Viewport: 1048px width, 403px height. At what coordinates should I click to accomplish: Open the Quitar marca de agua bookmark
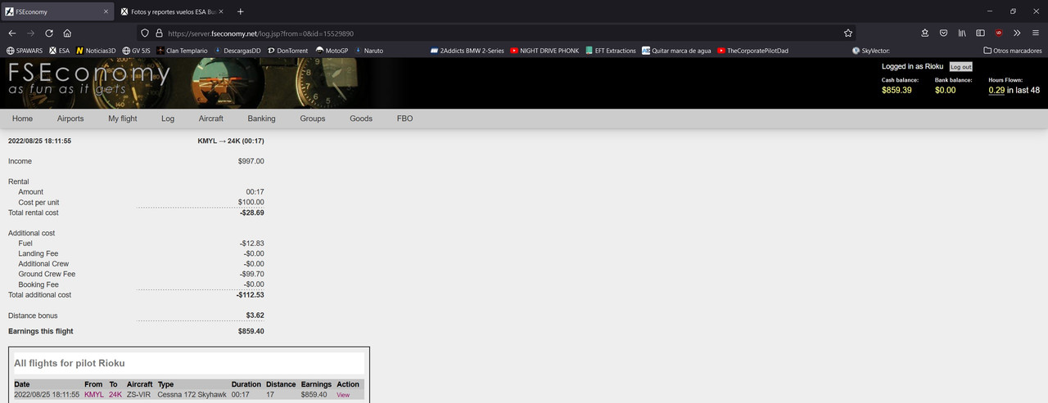click(676, 51)
